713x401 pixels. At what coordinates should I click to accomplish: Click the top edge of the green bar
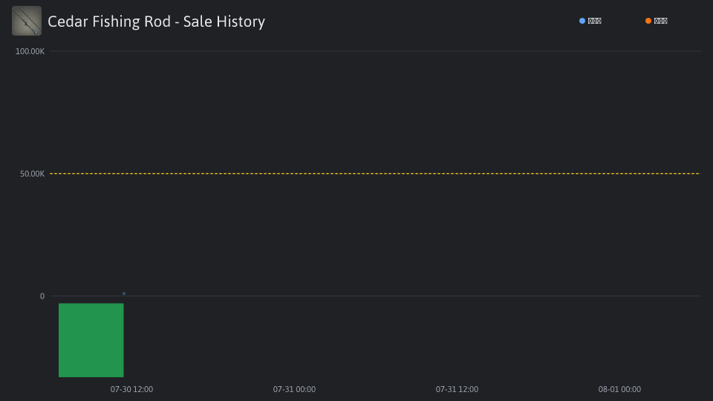[91, 304]
